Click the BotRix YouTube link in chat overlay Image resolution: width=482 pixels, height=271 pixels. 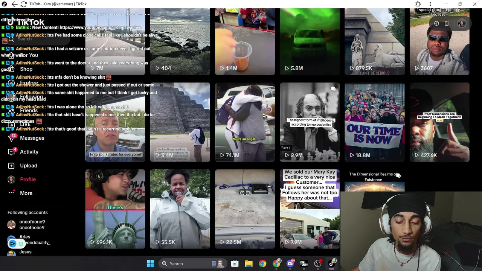coord(101,27)
